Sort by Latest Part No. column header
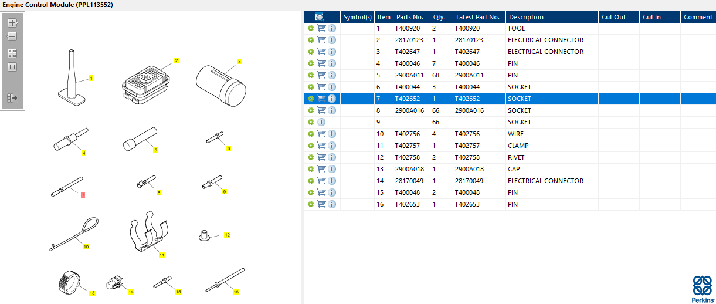Image resolution: width=716 pixels, height=304 pixels. pyautogui.click(x=479, y=17)
